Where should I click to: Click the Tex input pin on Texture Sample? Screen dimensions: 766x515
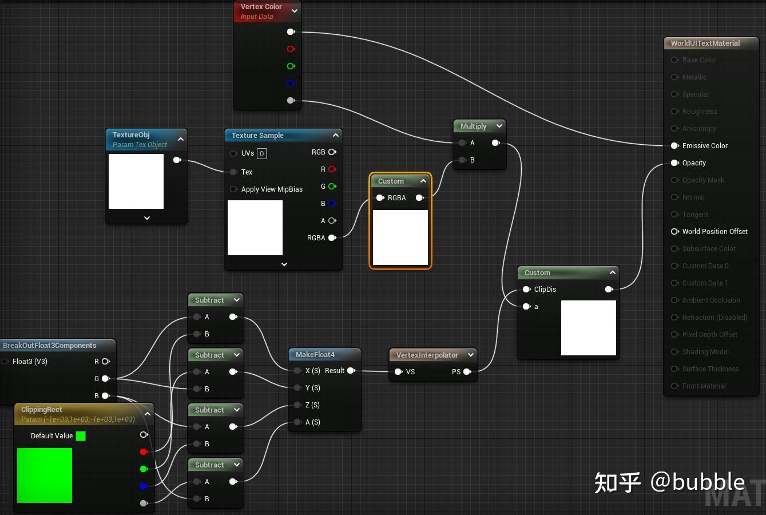233,172
